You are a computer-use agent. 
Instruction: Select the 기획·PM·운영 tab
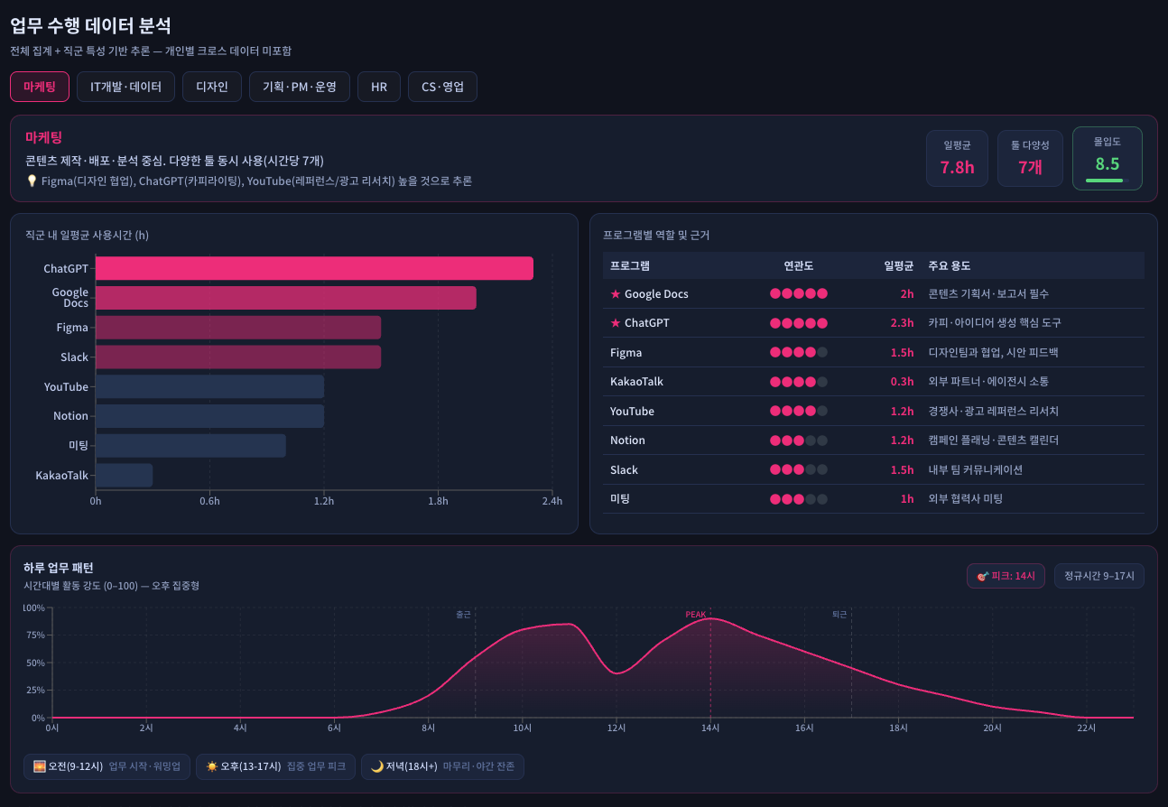(300, 87)
